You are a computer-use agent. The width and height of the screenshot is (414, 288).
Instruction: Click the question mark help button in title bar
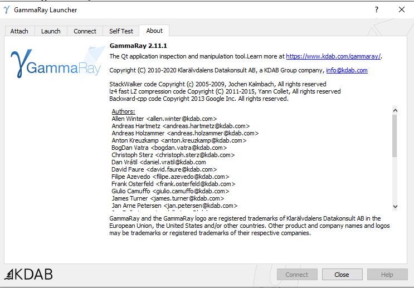[x=377, y=9]
